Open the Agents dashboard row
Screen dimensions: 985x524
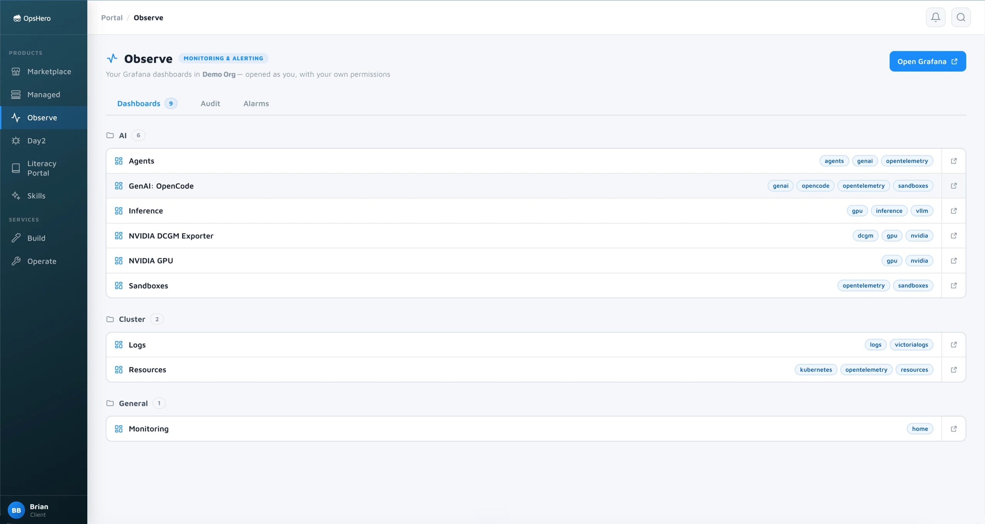click(x=524, y=161)
